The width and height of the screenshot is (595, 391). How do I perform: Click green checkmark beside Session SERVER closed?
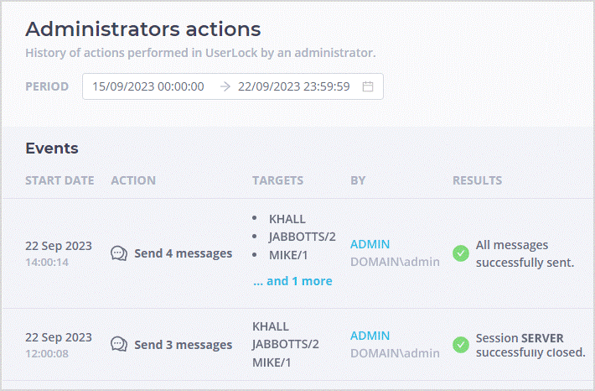point(461,345)
